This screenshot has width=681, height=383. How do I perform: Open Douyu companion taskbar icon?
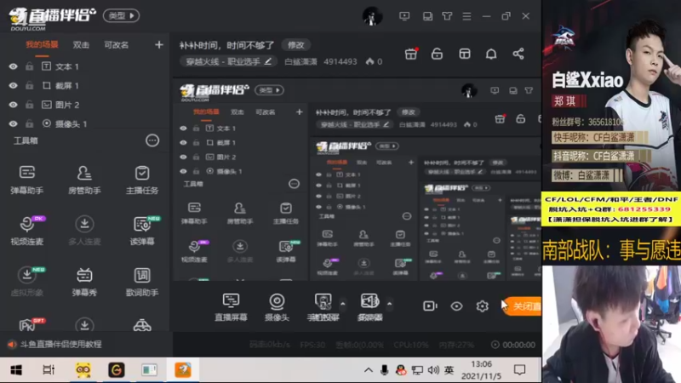pyautogui.click(x=183, y=370)
